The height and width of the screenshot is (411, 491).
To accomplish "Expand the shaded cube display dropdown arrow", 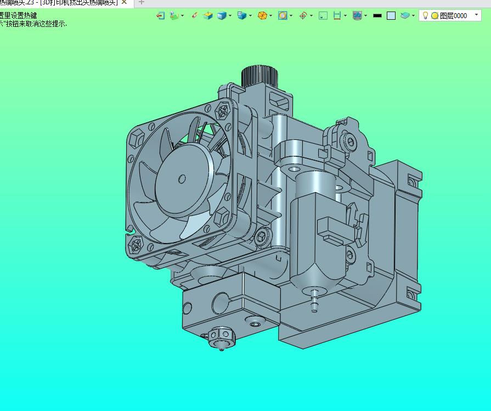I will pyautogui.click(x=230, y=15).
